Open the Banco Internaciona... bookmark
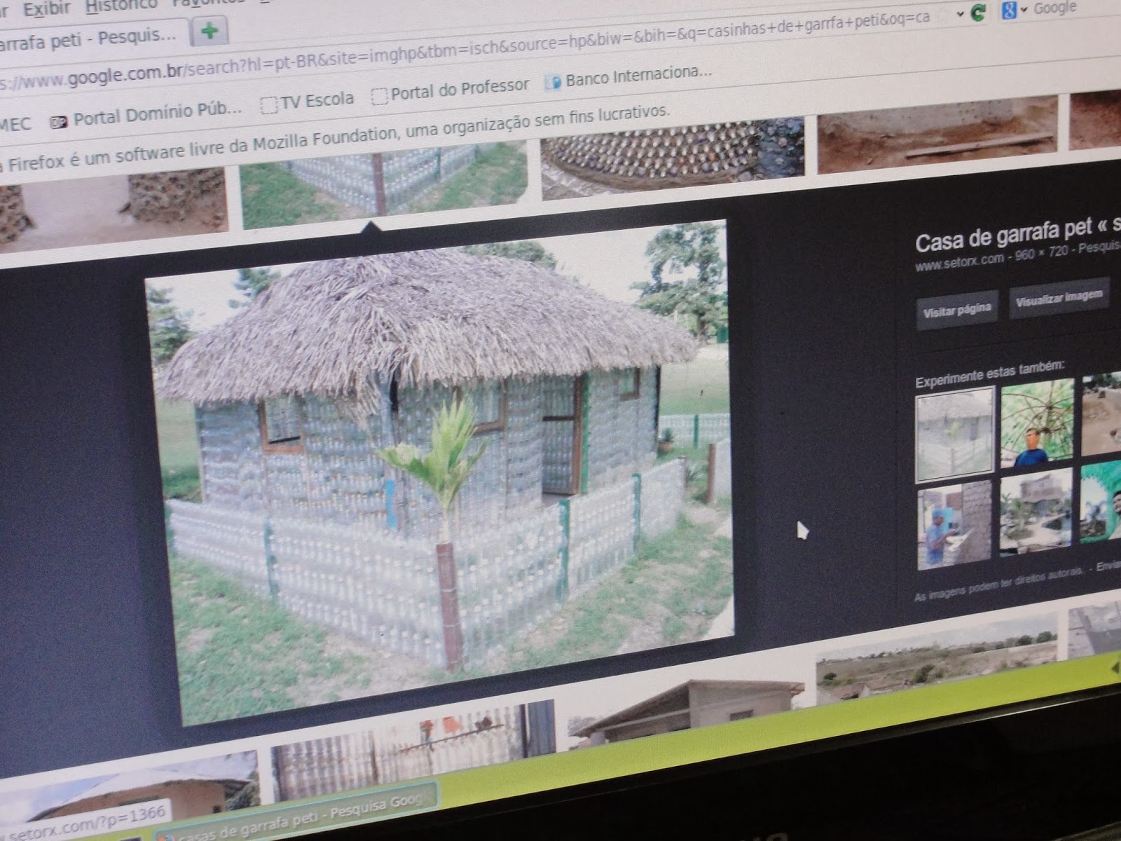 [628, 76]
